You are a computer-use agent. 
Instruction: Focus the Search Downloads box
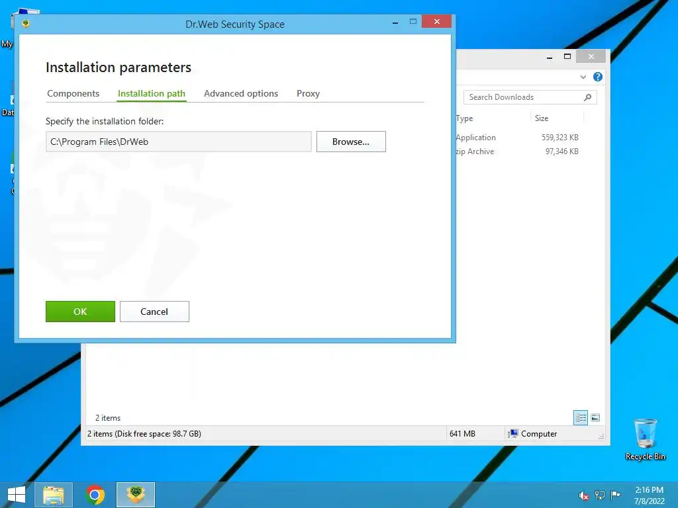(530, 97)
